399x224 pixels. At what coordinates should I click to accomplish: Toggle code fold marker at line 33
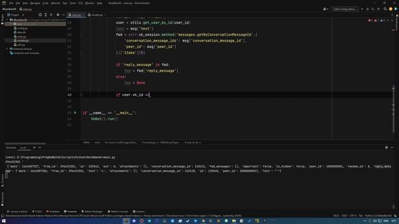tap(81, 53)
